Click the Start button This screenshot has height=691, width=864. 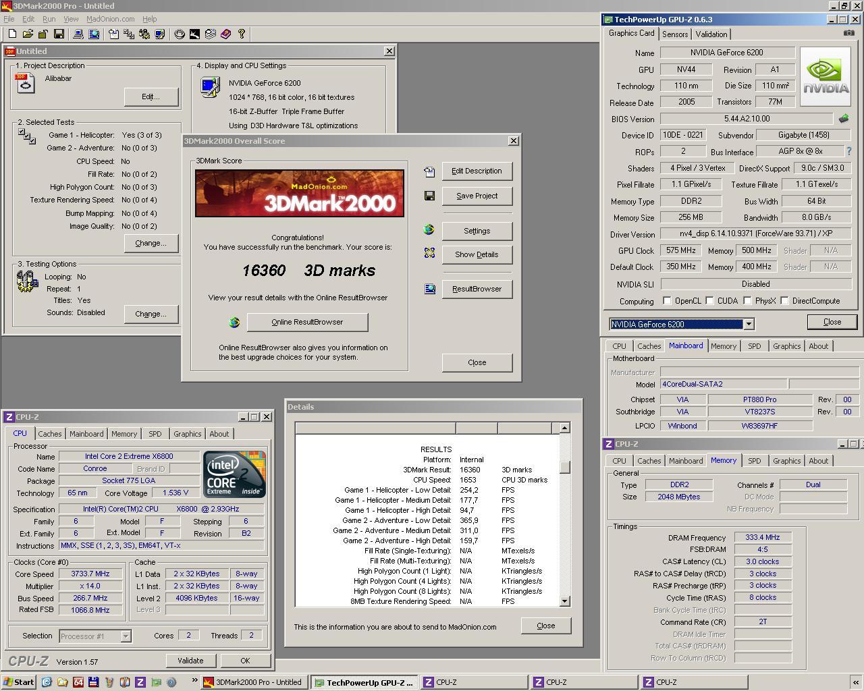(19, 682)
